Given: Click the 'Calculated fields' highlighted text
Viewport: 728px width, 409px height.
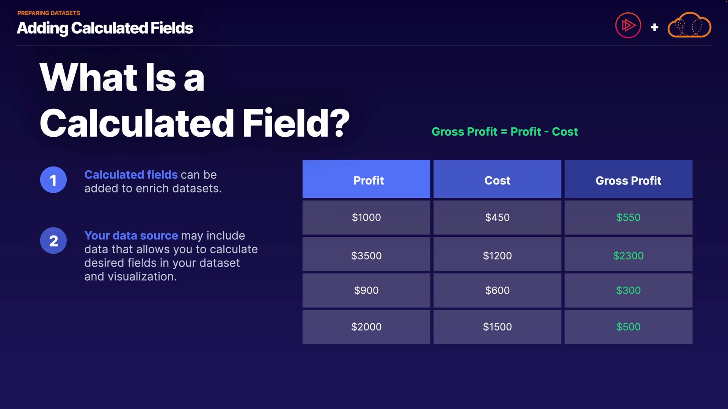Looking at the screenshot, I should tap(131, 175).
